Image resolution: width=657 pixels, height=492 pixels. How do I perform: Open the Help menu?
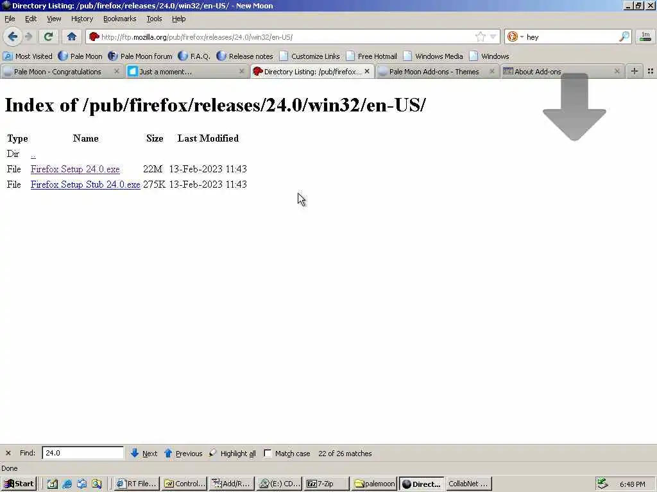[x=178, y=19]
